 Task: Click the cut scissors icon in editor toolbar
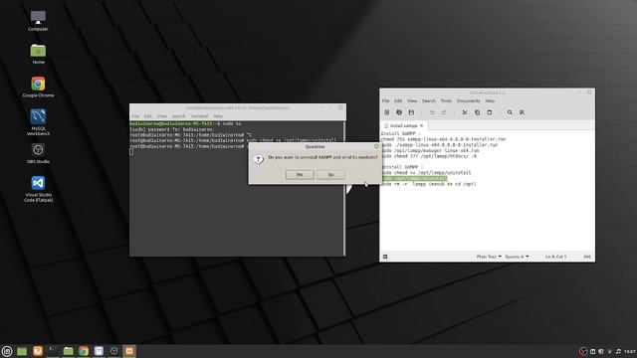tap(465, 112)
